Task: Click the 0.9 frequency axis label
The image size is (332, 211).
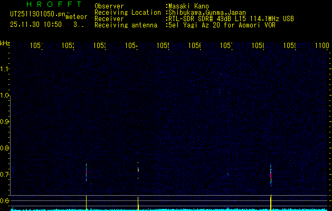Action: click(4, 122)
